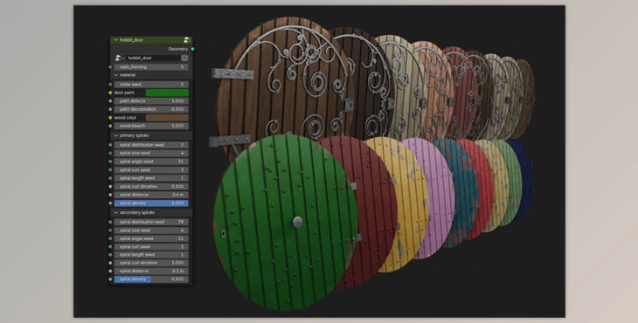The width and height of the screenshot is (638, 323).
Task: Click secondary spiral distance socket
Action: pos(110,271)
